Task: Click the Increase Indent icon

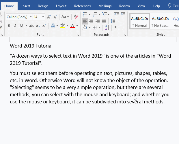Action: point(123,14)
